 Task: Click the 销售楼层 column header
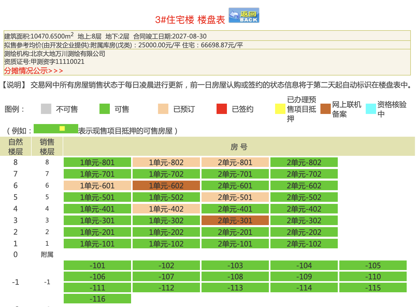click(47, 147)
